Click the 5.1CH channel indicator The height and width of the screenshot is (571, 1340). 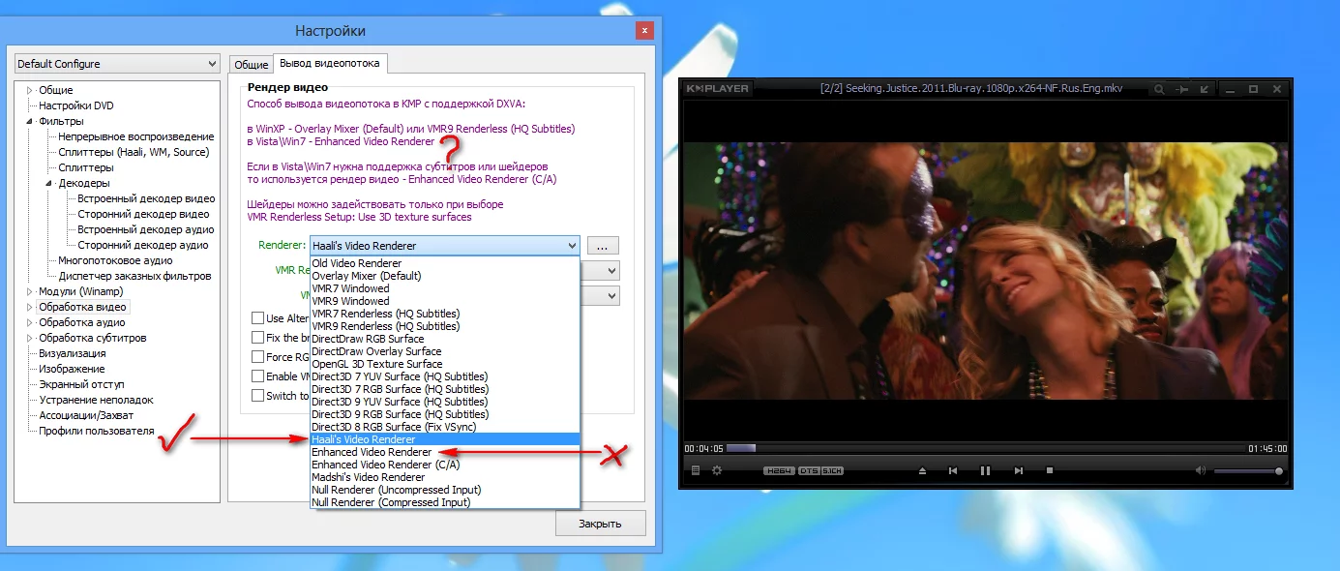tap(831, 470)
